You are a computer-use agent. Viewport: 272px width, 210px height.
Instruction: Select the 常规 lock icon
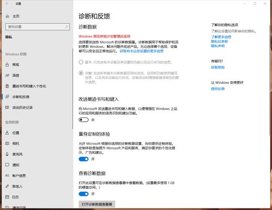7,65
